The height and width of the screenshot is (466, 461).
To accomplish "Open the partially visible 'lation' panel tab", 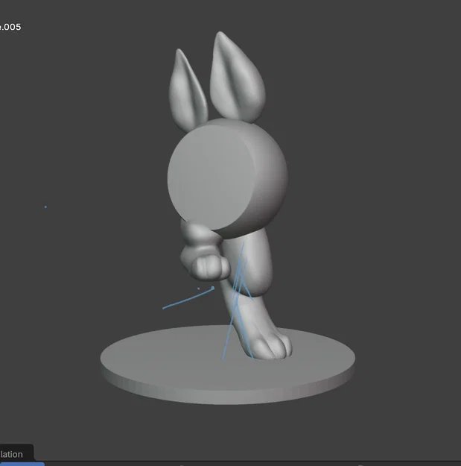I will coord(12,454).
